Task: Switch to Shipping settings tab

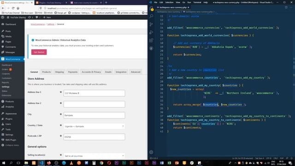Action: (x=59, y=72)
